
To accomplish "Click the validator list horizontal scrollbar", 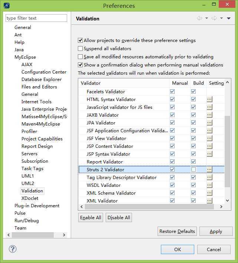I will pos(149,207).
